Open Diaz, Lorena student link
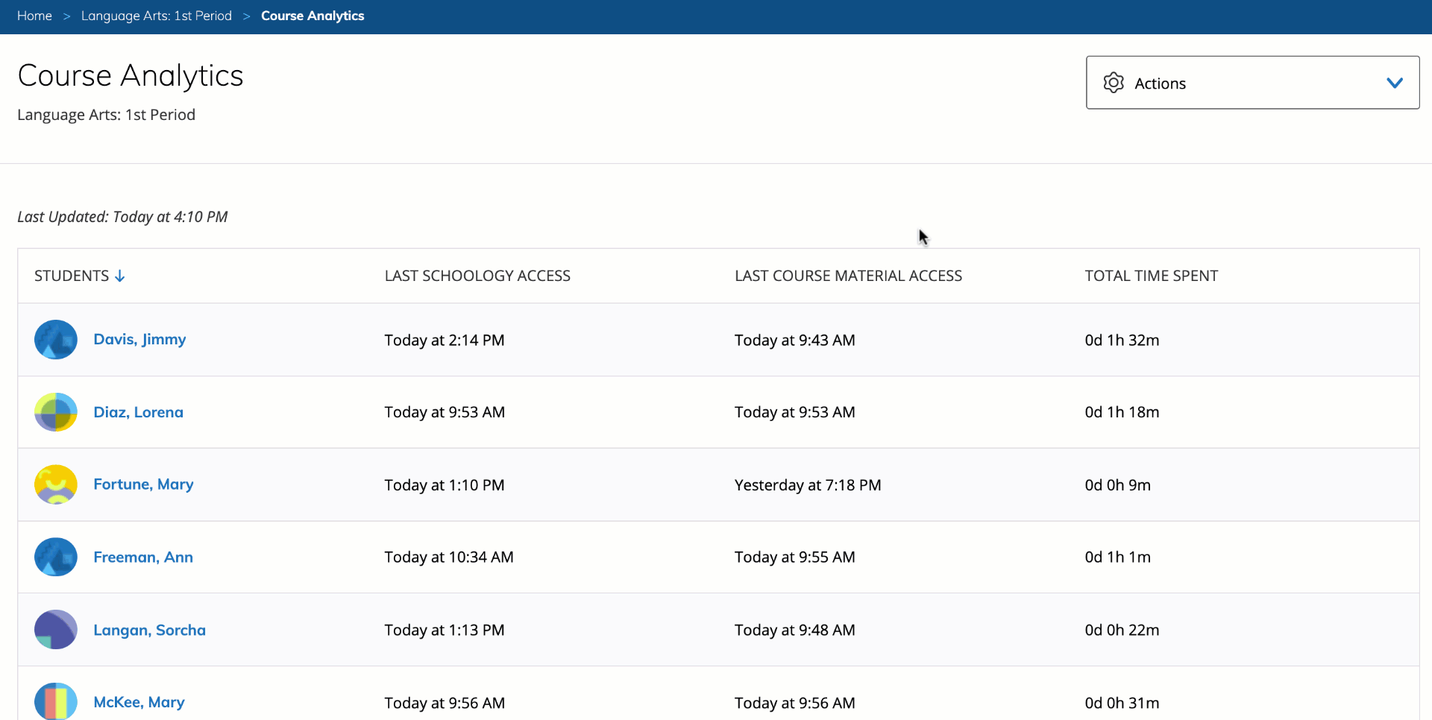The width and height of the screenshot is (1432, 720). tap(138, 412)
